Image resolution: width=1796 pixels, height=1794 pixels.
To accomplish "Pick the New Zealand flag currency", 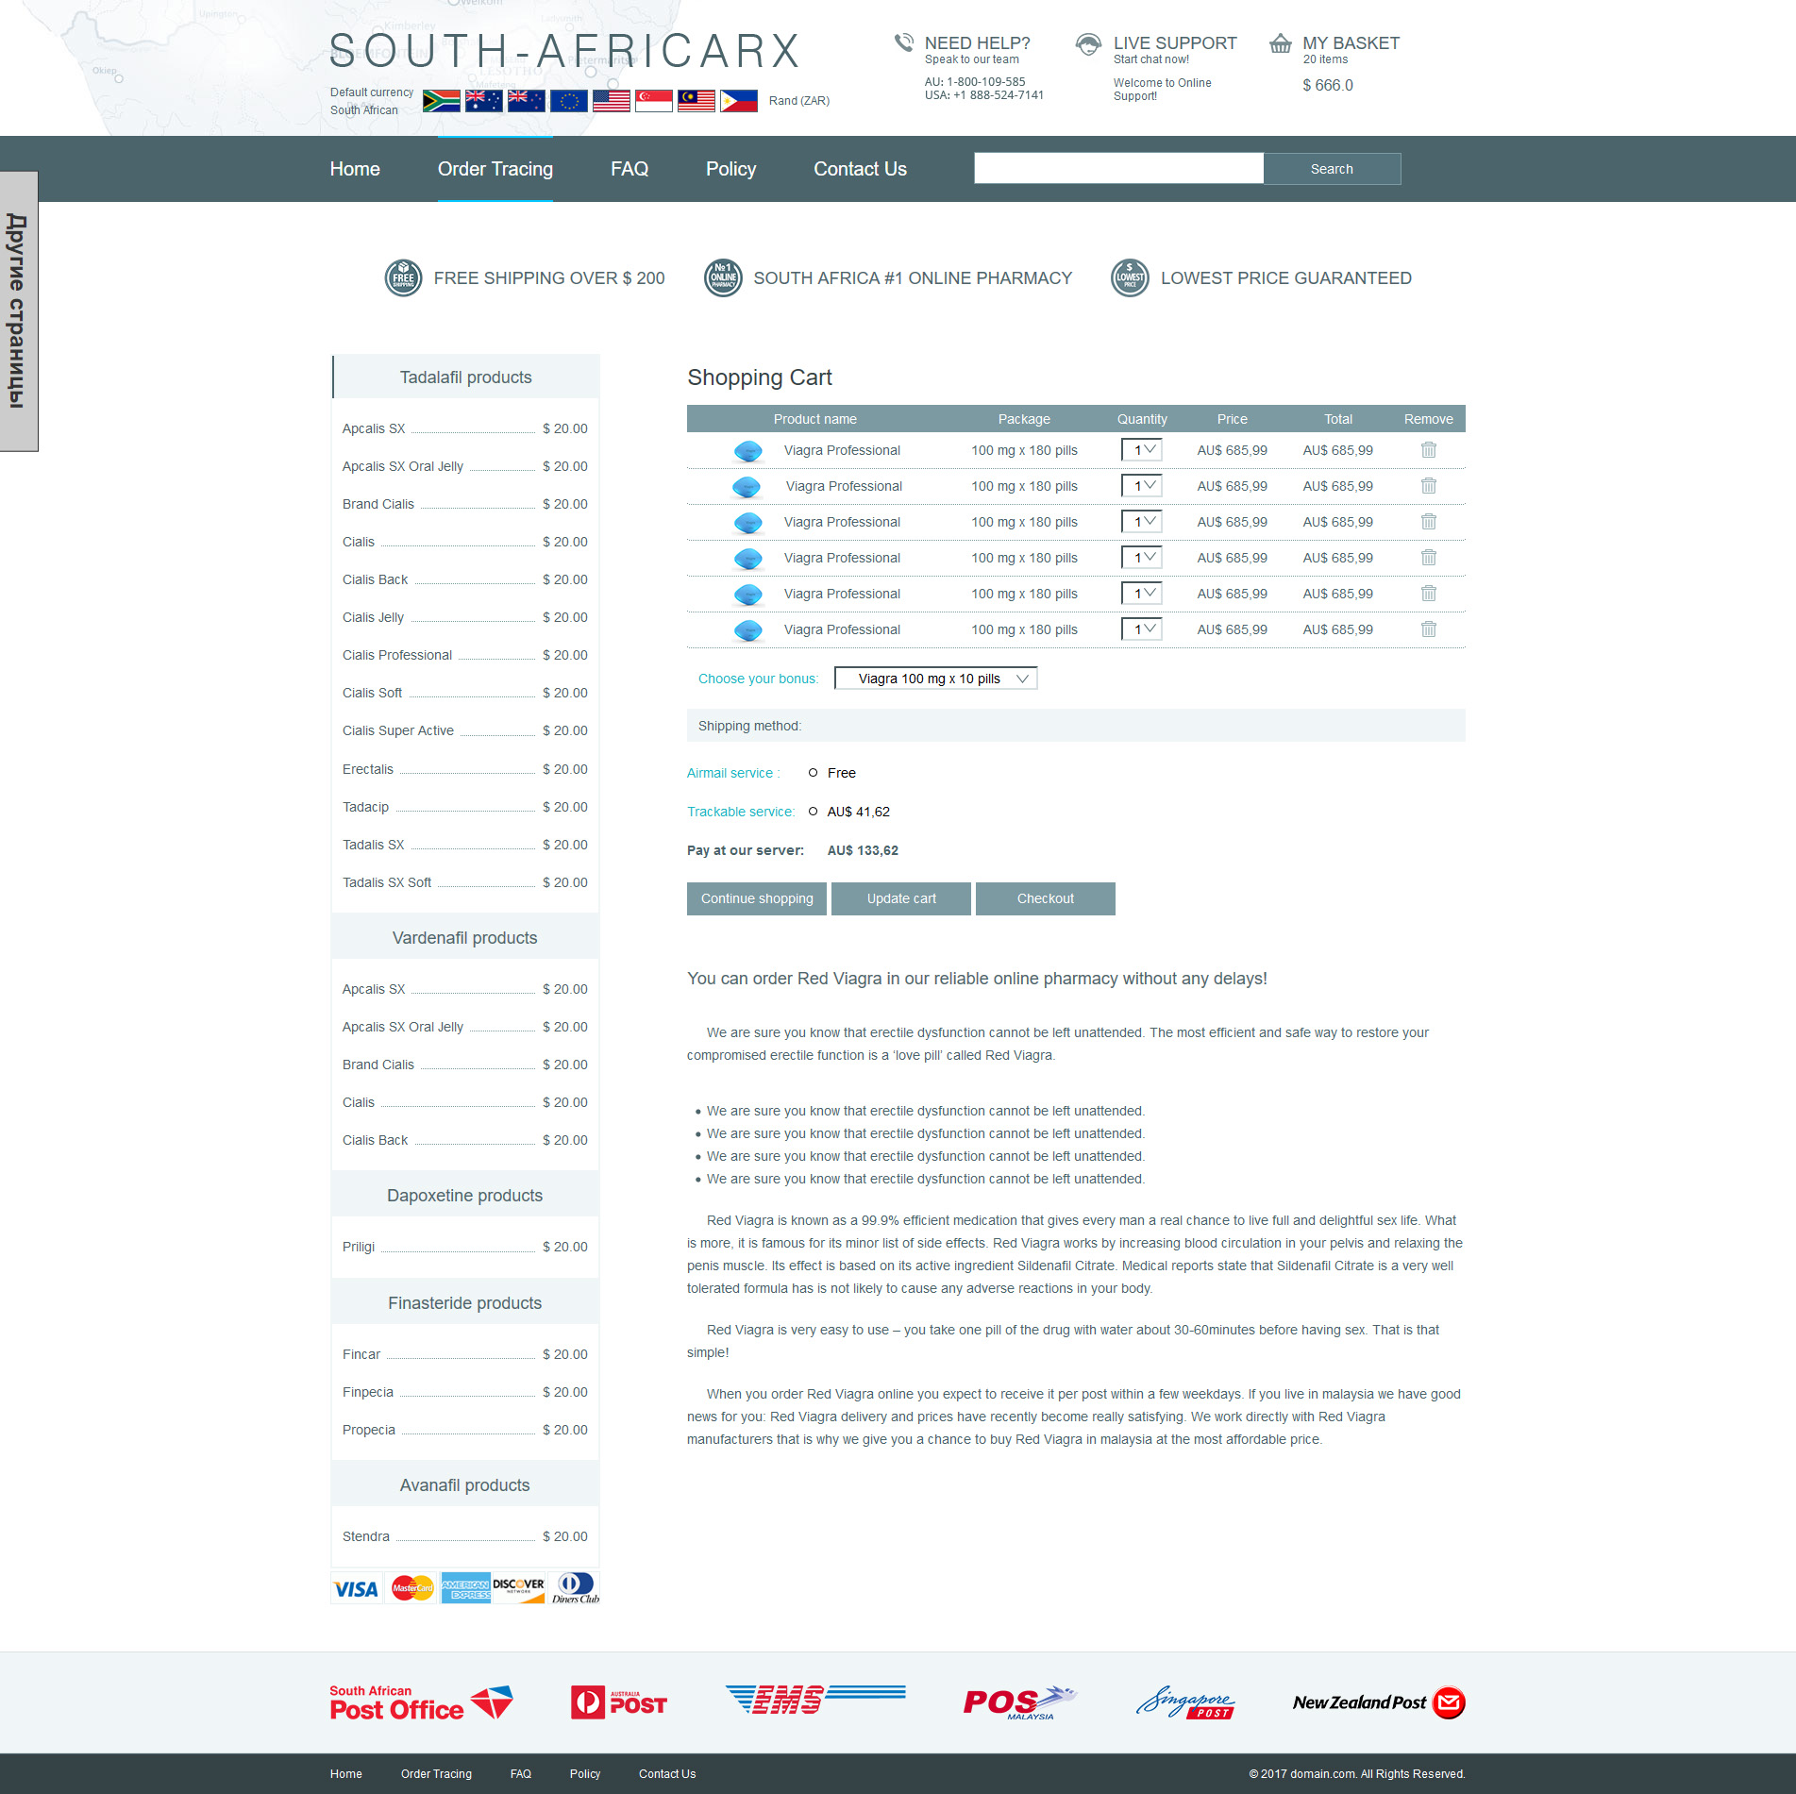I will pos(526,101).
